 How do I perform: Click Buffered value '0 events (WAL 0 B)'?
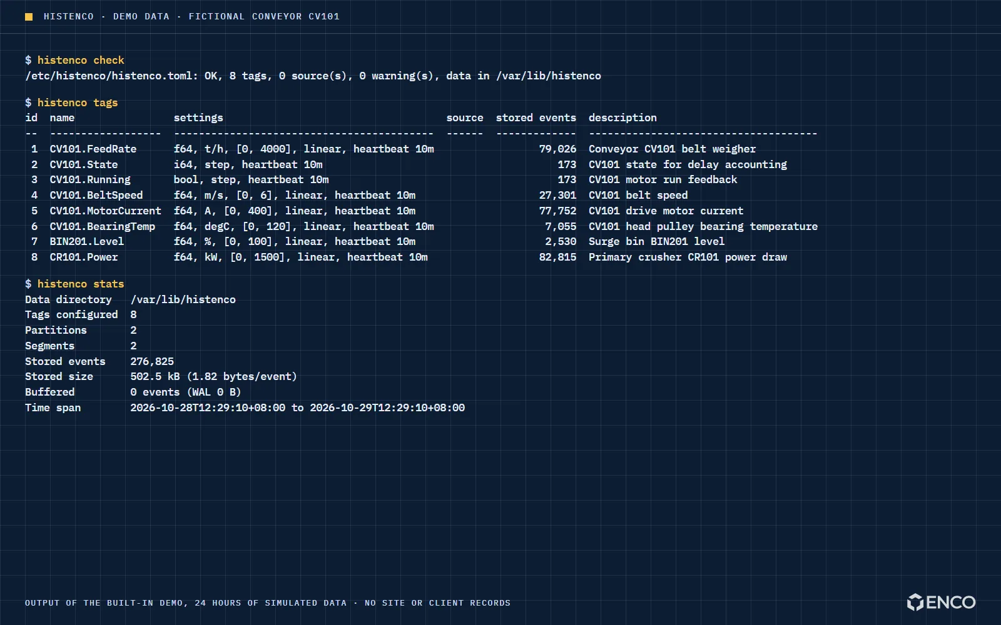(186, 392)
